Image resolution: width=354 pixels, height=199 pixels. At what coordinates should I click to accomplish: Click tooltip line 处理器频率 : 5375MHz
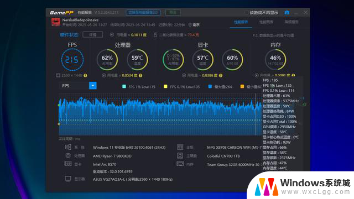click(x=280, y=101)
